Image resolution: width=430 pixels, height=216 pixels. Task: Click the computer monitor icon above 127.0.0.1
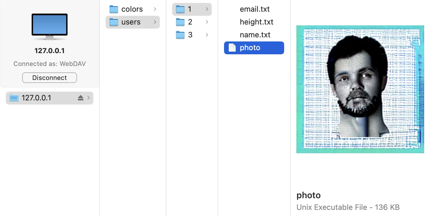point(50,26)
